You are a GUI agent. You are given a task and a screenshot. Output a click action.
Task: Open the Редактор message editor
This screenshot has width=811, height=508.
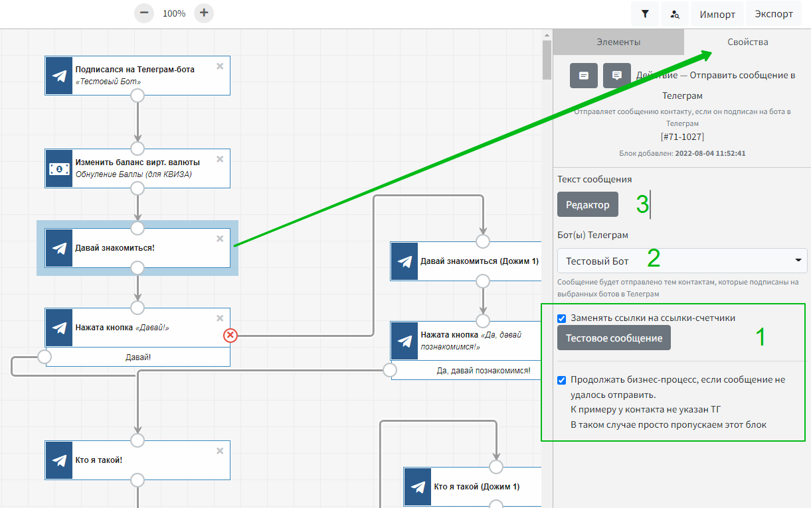tap(588, 205)
